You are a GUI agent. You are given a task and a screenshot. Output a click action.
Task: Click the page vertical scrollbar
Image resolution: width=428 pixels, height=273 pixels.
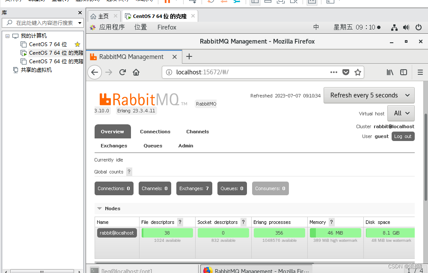[x=425, y=157]
